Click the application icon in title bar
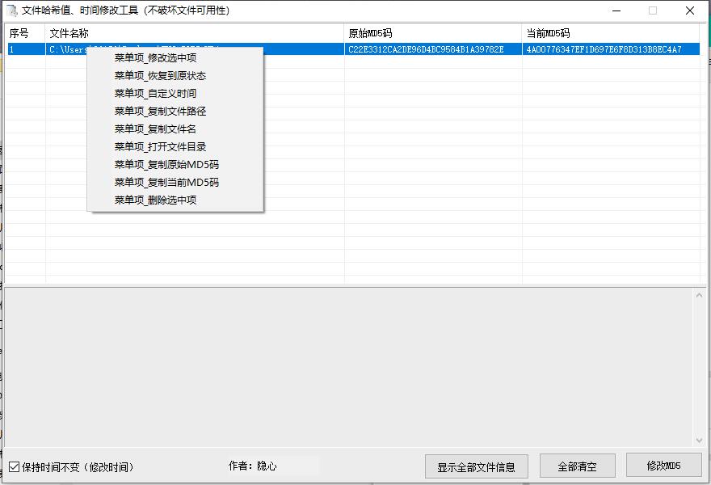Screen dimensions: 711x485 point(11,10)
